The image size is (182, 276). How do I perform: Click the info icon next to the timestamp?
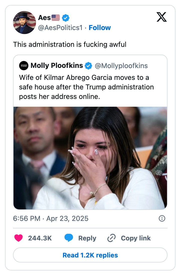(162, 218)
